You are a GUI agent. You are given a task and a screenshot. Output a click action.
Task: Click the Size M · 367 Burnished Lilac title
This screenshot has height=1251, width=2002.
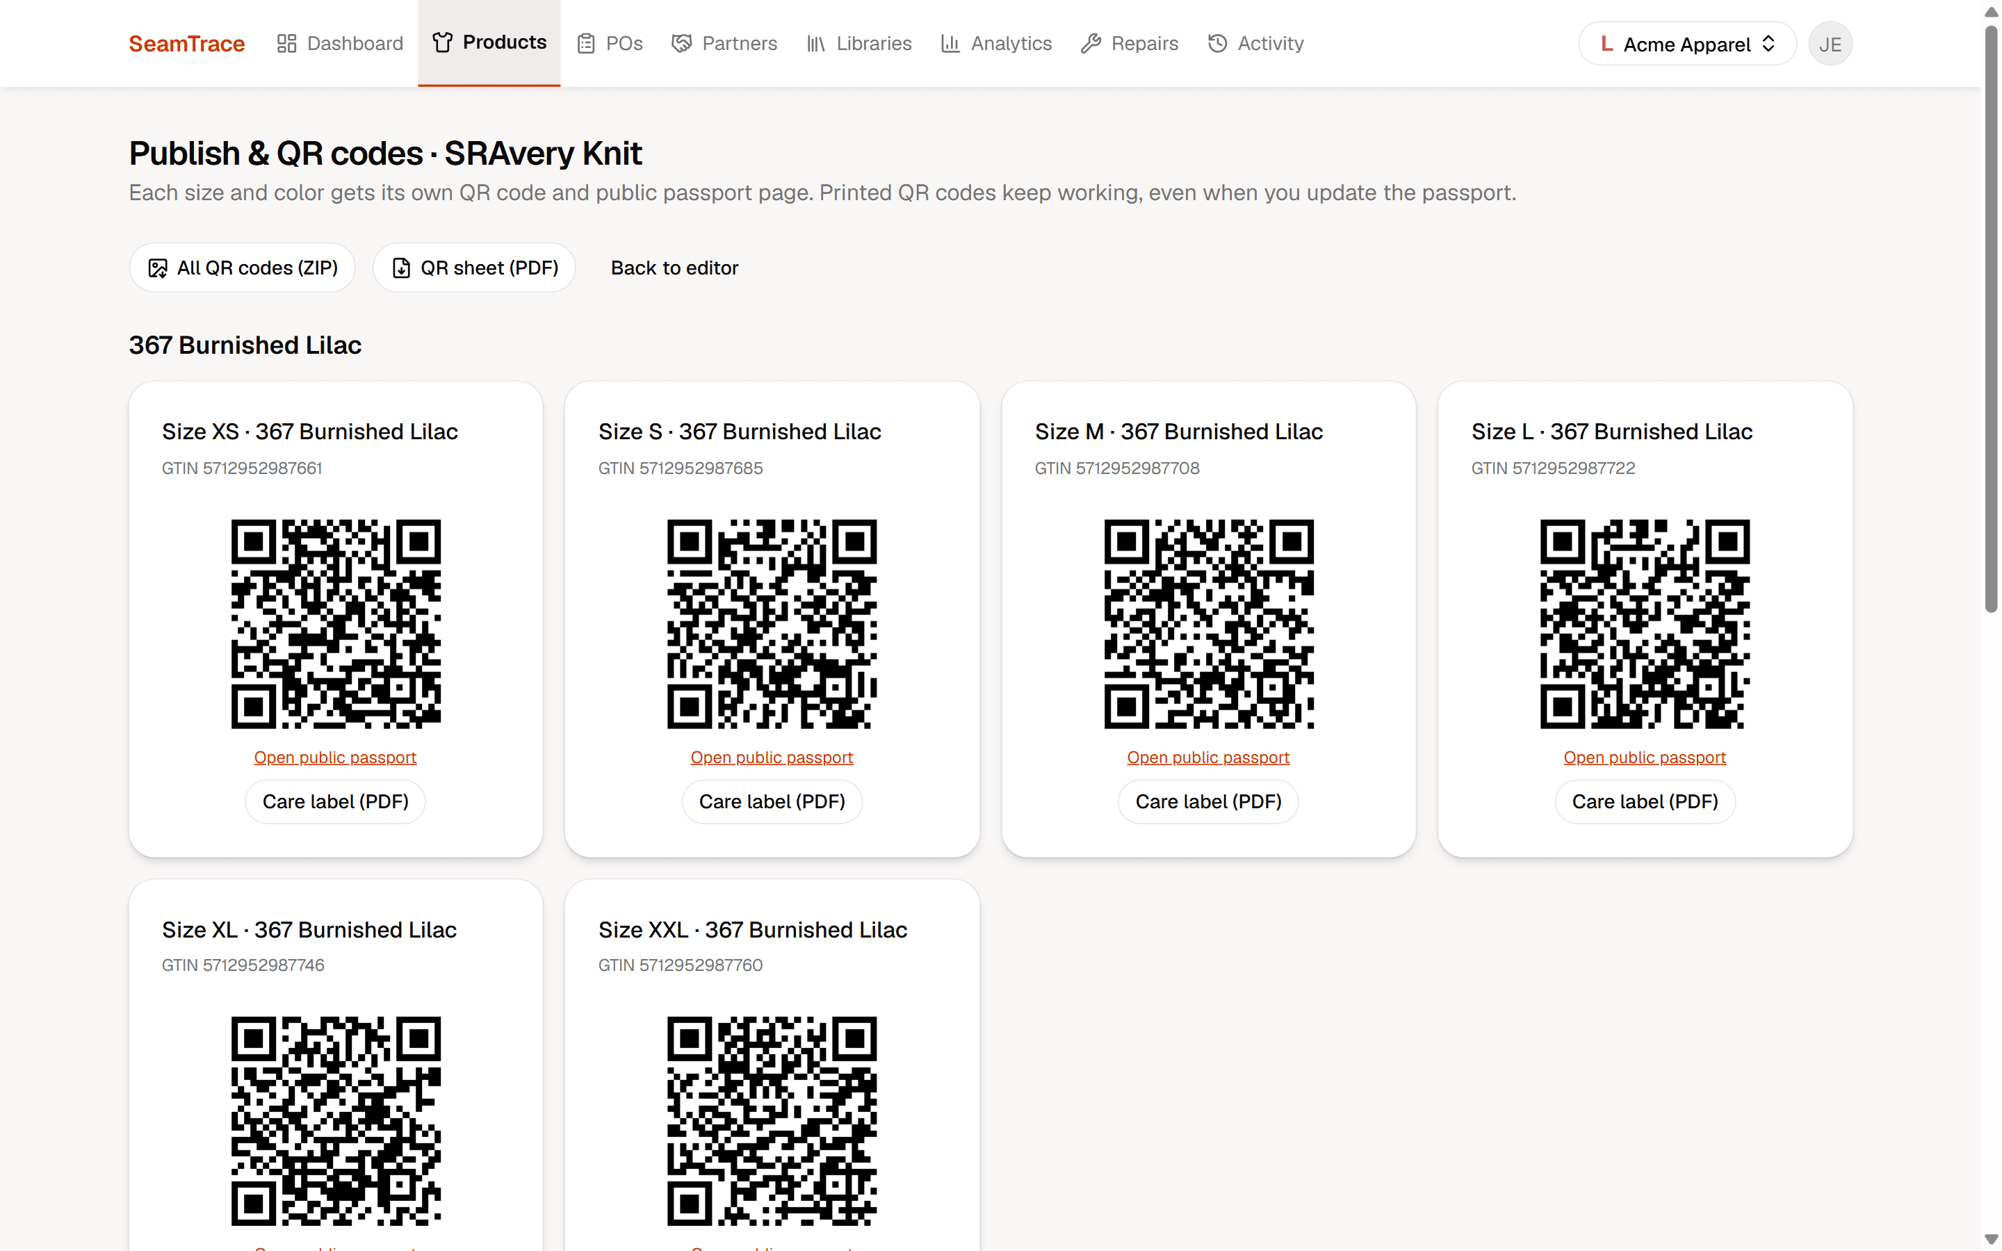tap(1179, 432)
